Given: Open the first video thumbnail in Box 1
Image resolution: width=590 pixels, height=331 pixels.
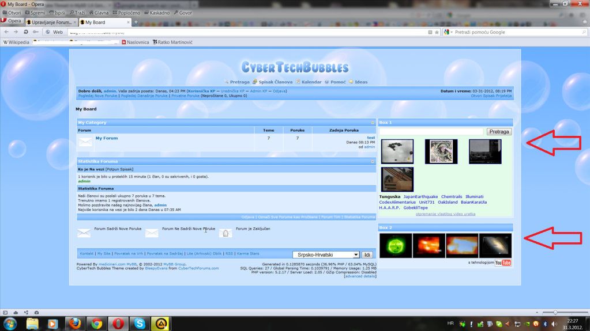Looking at the screenshot, I should point(397,151).
